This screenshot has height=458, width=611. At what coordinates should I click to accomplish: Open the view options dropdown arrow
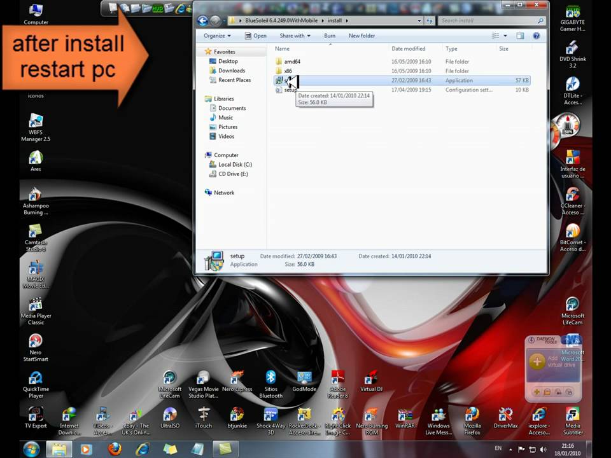pyautogui.click(x=505, y=36)
